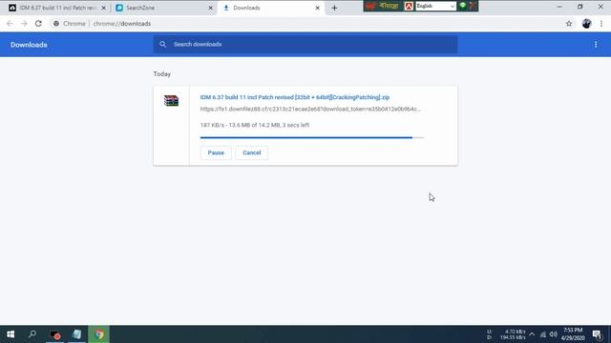Image resolution: width=611 pixels, height=343 pixels.
Task: Click the Downloads page title
Action: 29,45
